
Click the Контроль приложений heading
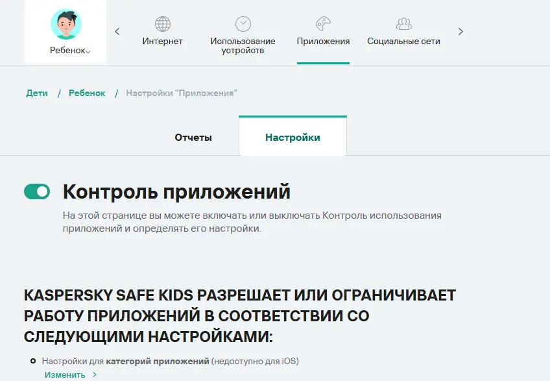[177, 191]
